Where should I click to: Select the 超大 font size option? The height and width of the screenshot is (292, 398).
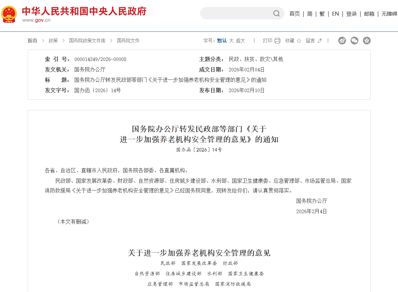coord(241,40)
